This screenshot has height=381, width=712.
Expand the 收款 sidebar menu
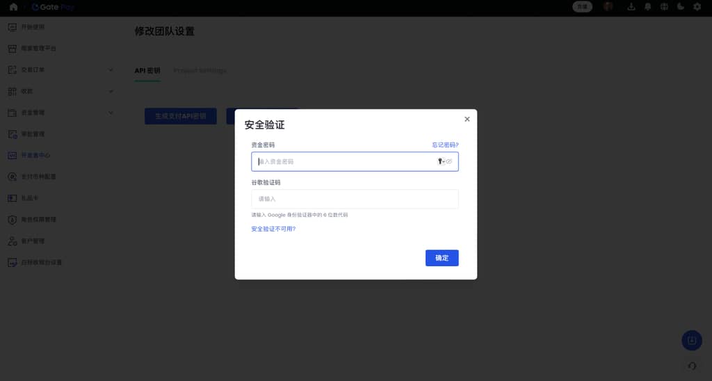(111, 91)
